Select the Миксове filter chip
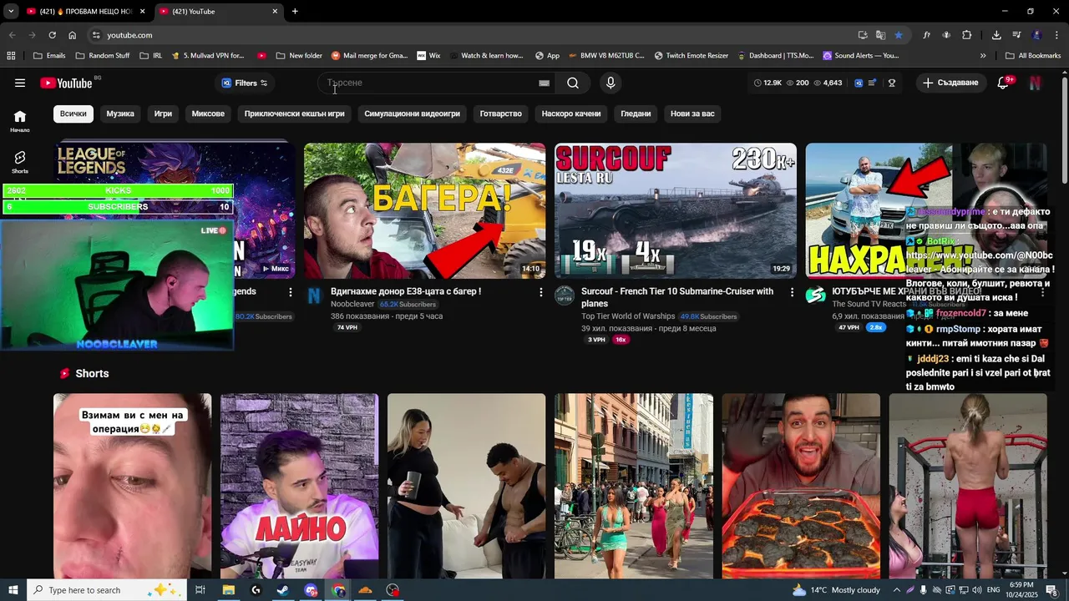 point(208,114)
